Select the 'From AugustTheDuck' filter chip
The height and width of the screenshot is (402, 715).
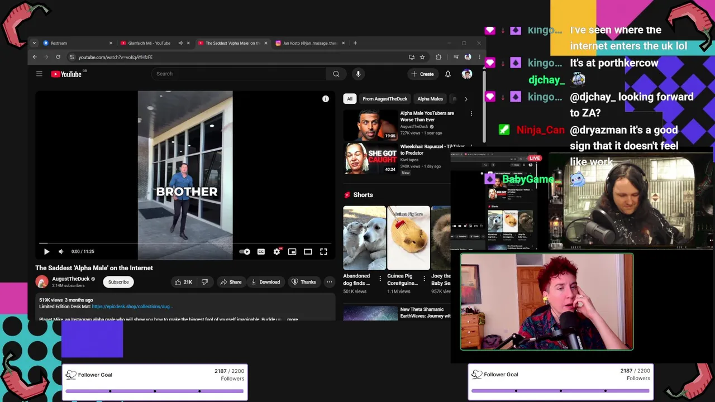[385, 99]
